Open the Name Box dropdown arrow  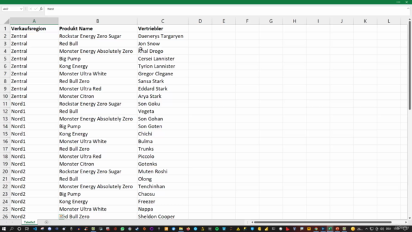[21, 9]
